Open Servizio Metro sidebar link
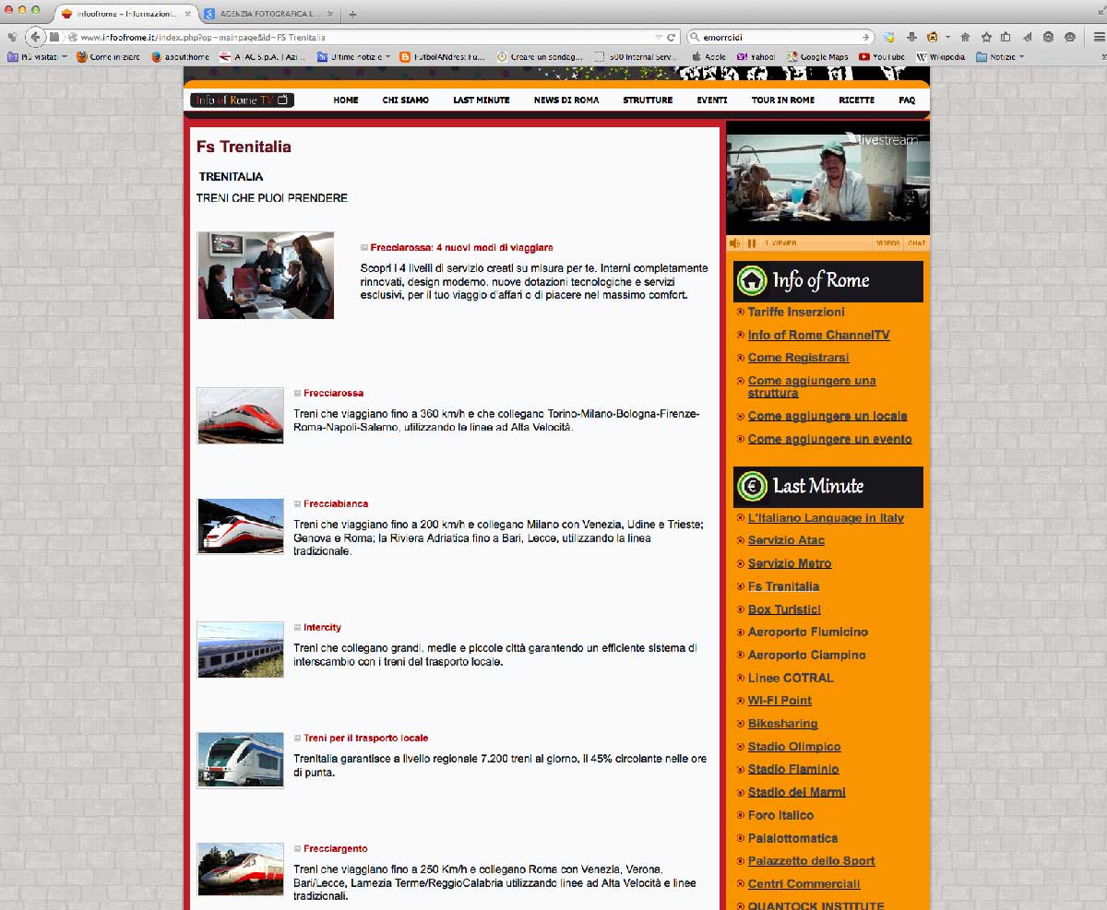This screenshot has height=910, width=1107. click(x=790, y=563)
